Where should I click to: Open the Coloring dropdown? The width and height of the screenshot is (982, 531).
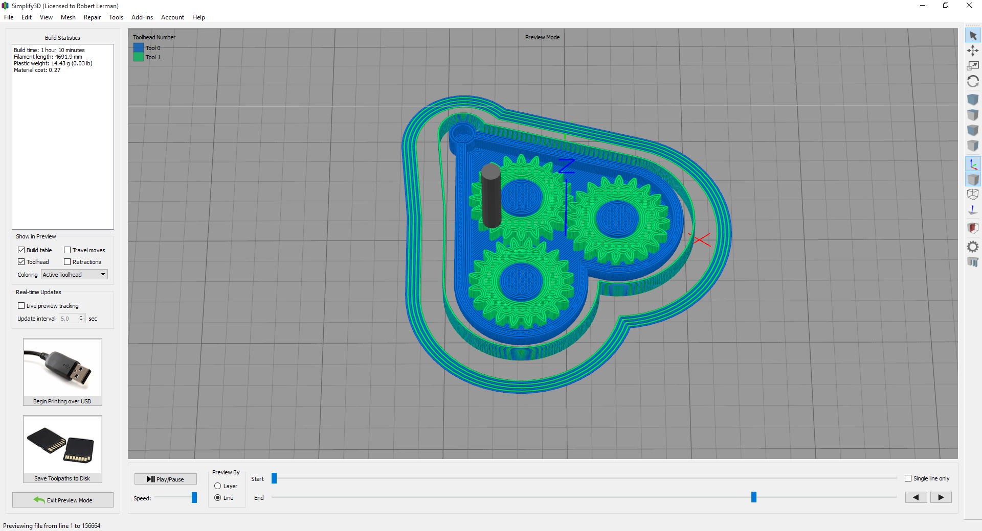pyautogui.click(x=74, y=275)
